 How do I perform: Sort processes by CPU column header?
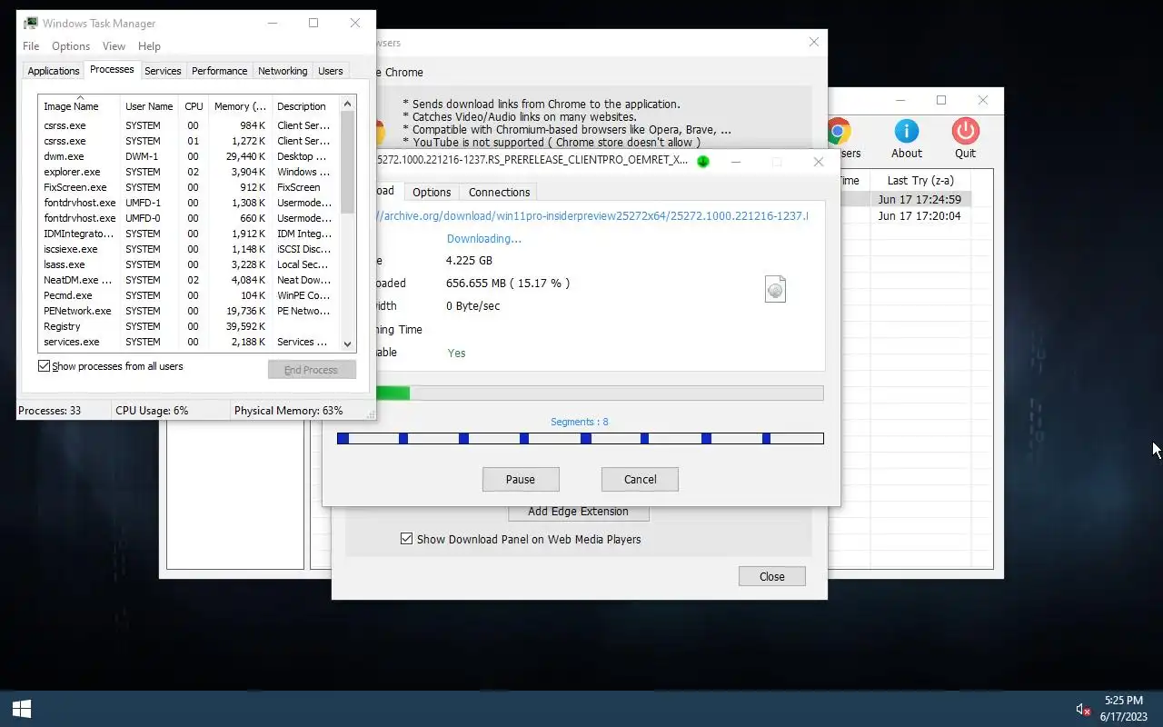point(194,106)
